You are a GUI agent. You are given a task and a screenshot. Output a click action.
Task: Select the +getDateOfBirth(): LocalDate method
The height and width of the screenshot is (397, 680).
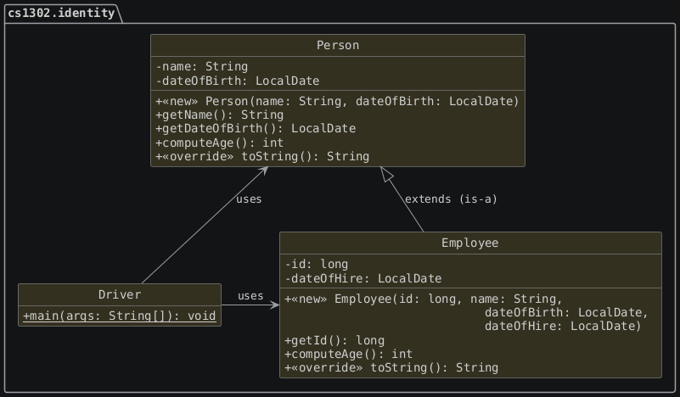pos(256,128)
